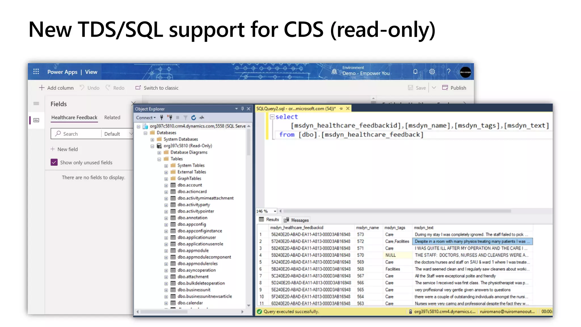Image resolution: width=581 pixels, height=327 pixels.
Task: Click Switch to classic
Action: (x=157, y=88)
